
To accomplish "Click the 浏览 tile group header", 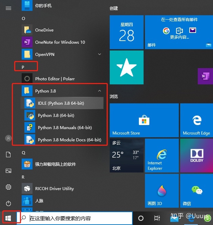I will [114, 96].
